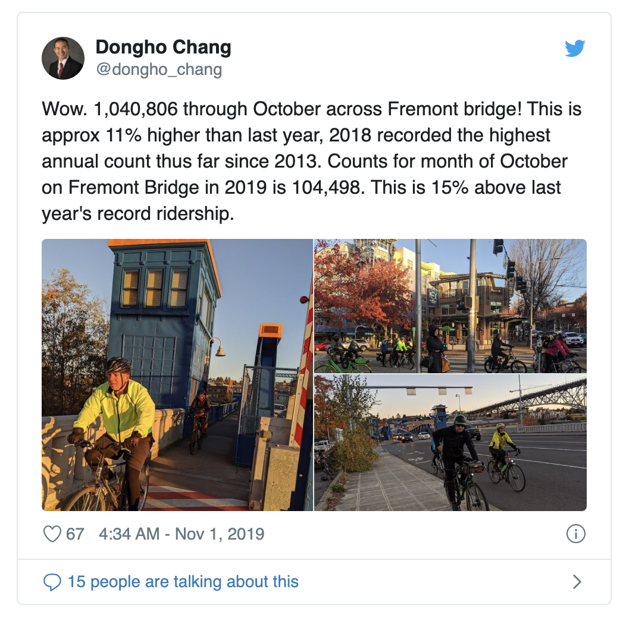Open photo of cyclist in yellow jacket
Viewport: 626px width, 624px height.
[177, 375]
